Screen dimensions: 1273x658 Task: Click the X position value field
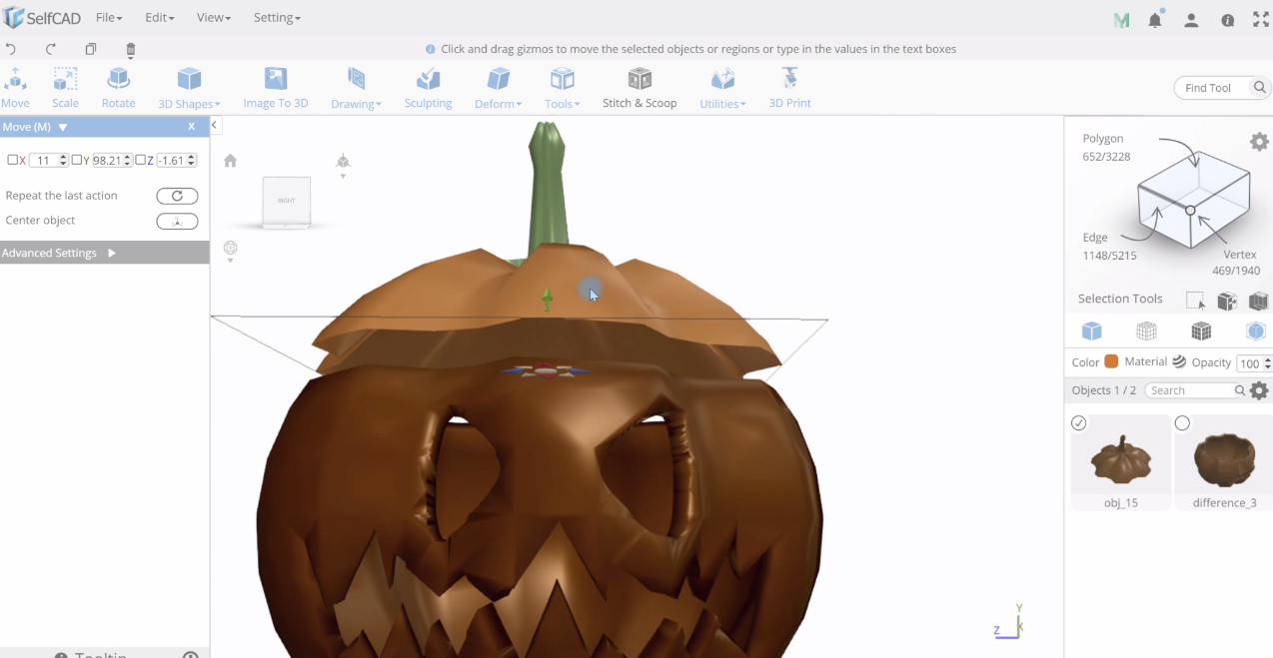[x=48, y=160]
